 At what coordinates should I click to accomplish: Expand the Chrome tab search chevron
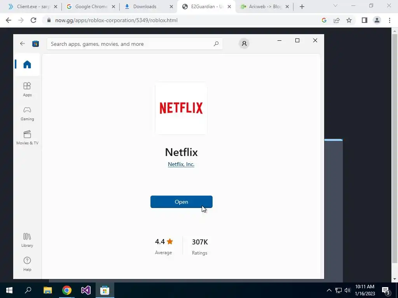[x=335, y=5]
